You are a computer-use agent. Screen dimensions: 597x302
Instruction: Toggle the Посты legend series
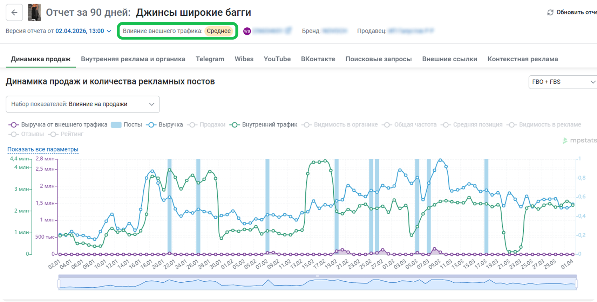[127, 125]
